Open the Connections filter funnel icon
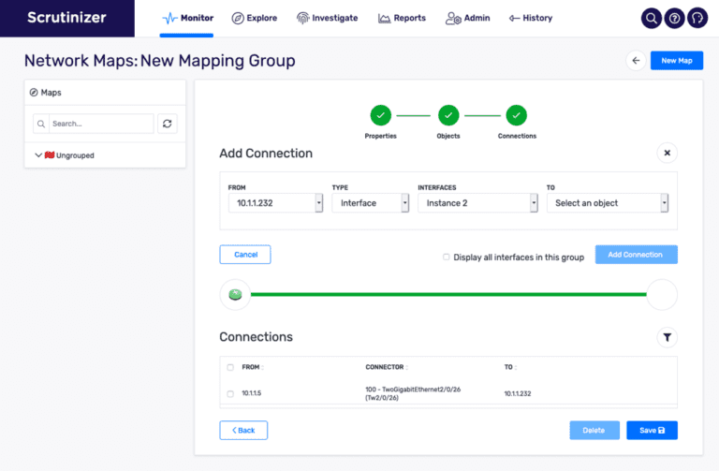The height and width of the screenshot is (471, 719). point(668,337)
